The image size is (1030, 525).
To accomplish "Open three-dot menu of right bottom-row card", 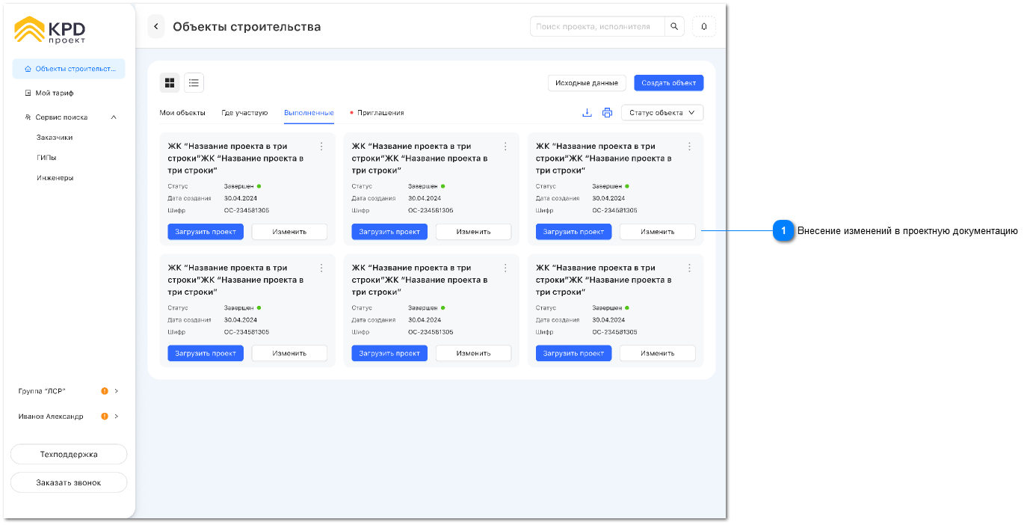I will coord(689,268).
